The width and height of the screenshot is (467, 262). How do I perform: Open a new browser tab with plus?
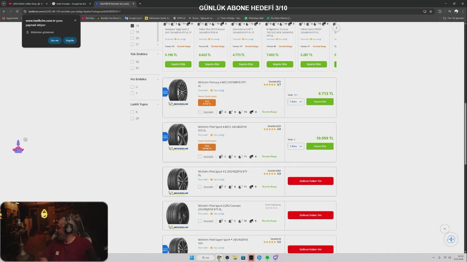pyautogui.click(x=140, y=4)
